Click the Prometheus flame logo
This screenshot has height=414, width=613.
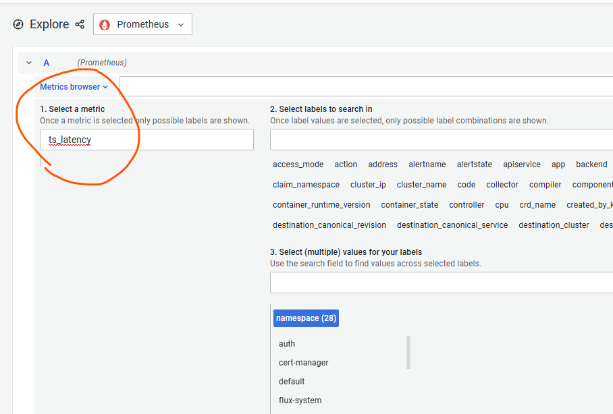click(x=105, y=24)
